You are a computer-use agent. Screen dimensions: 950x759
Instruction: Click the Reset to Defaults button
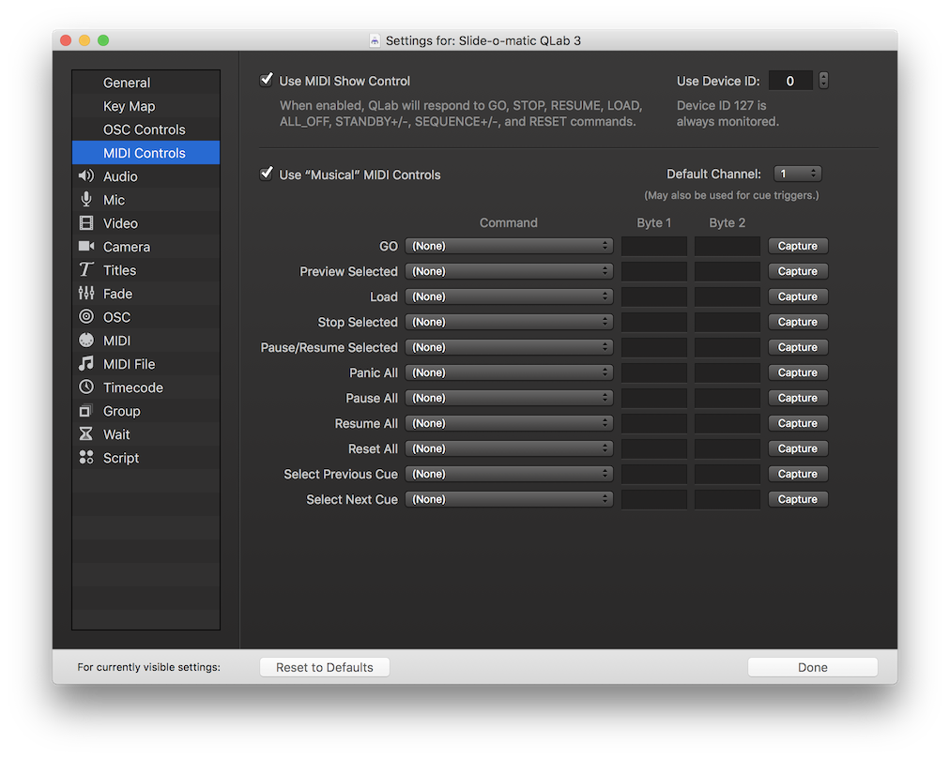(324, 667)
